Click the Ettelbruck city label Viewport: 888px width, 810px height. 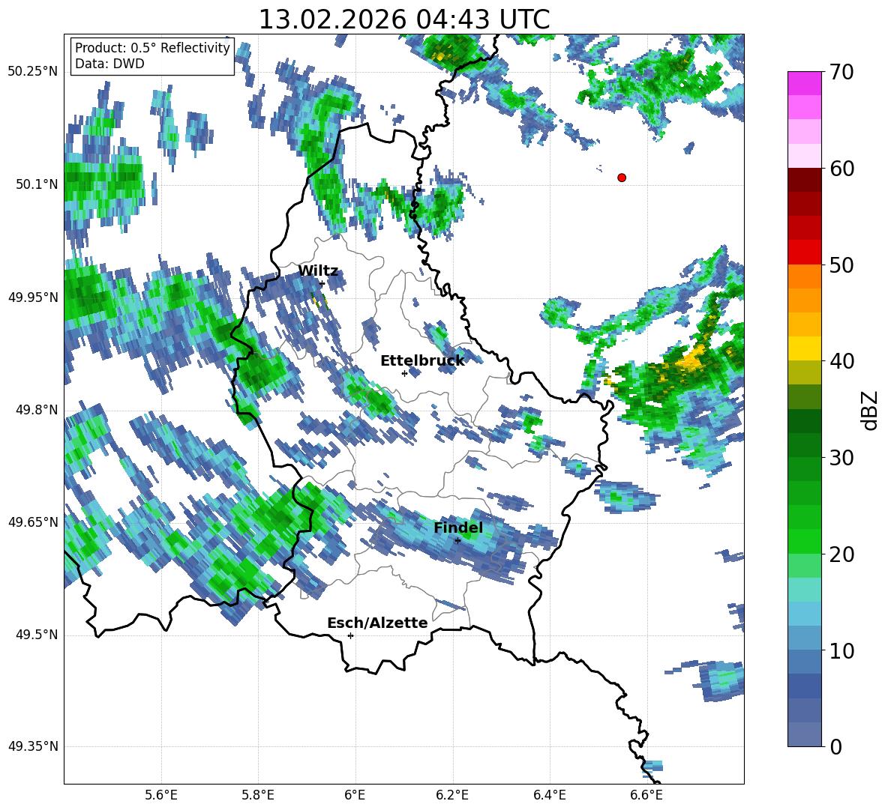[x=422, y=360]
